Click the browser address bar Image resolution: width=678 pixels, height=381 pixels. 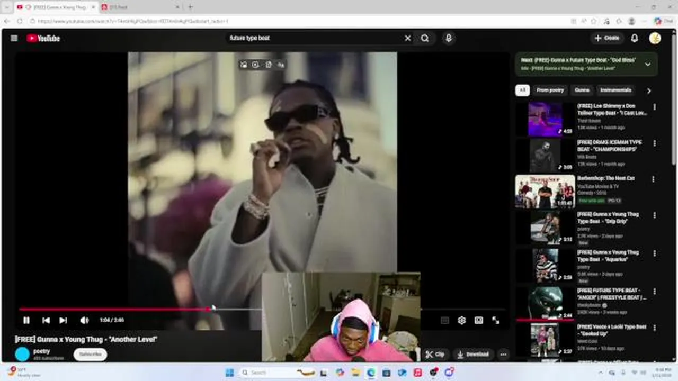click(x=297, y=21)
